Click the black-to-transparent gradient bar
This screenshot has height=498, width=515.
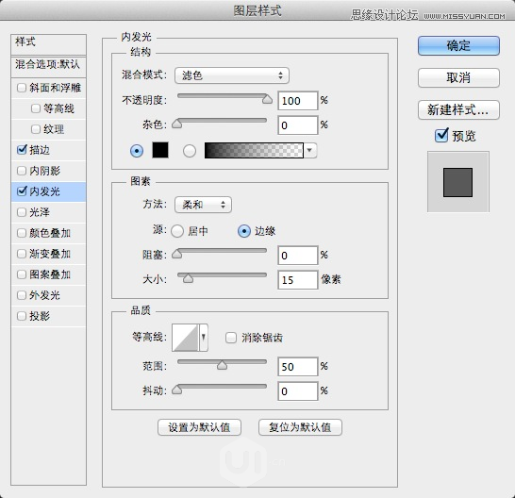254,151
